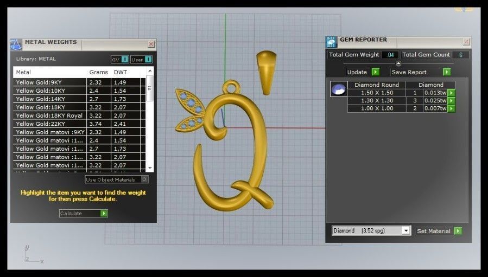
Task: Click the 3.74 grams value for 22KY
Action: pos(99,124)
